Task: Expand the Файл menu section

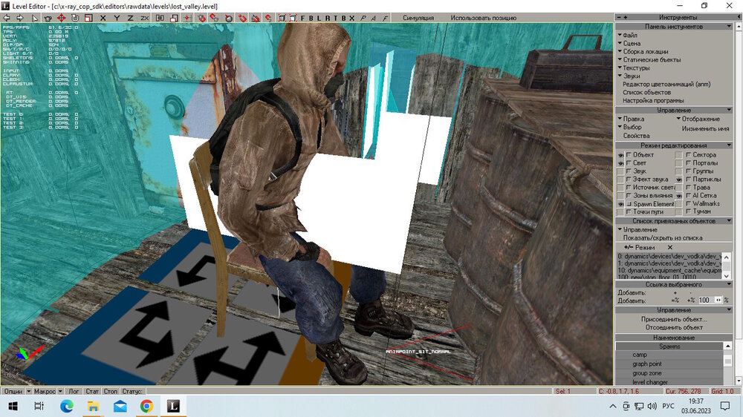Action: pyautogui.click(x=629, y=35)
